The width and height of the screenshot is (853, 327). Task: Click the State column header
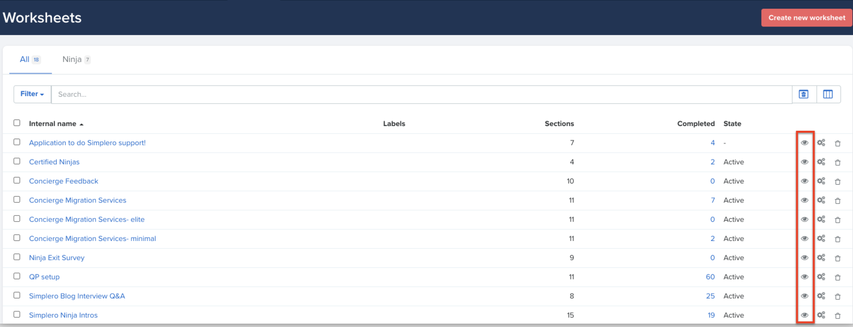(732, 124)
